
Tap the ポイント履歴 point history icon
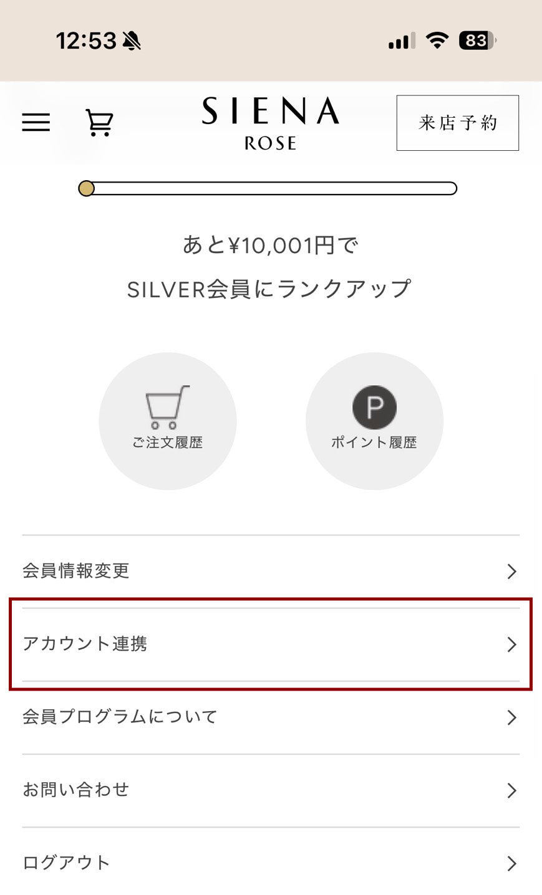click(374, 421)
